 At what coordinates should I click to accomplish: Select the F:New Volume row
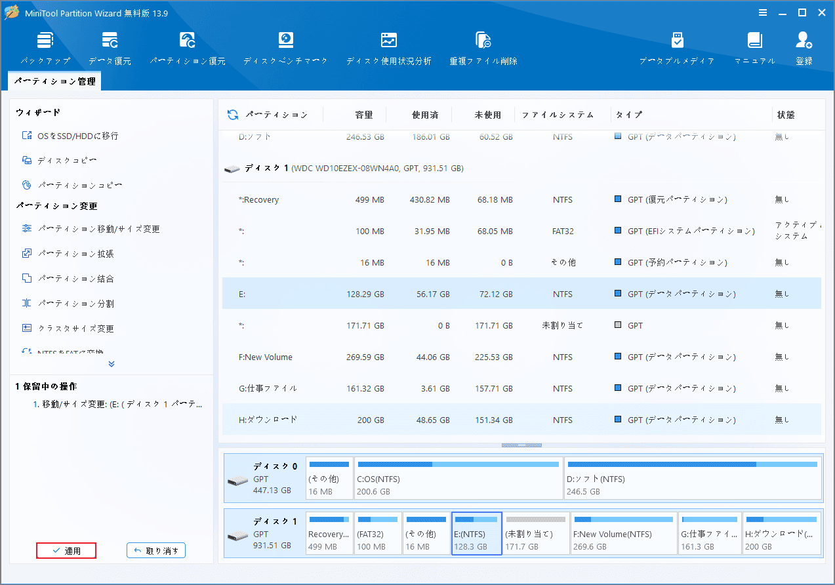[521, 357]
